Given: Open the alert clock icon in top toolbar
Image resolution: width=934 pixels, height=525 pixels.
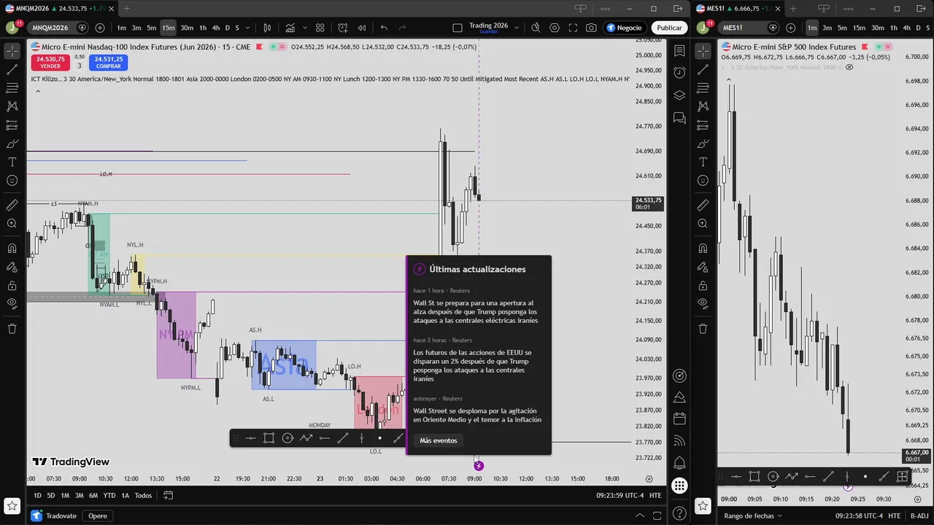Looking at the screenshot, I should click(343, 28).
